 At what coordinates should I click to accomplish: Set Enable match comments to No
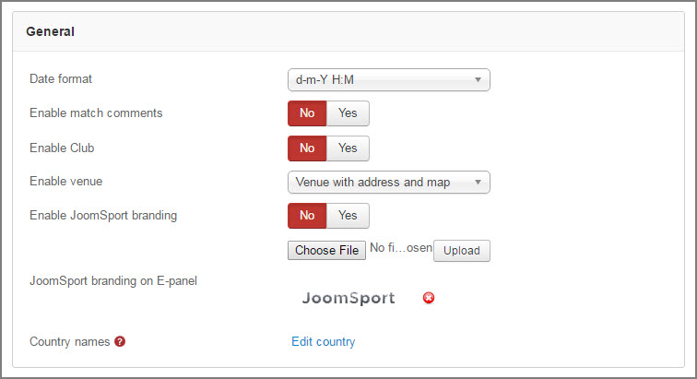(307, 113)
